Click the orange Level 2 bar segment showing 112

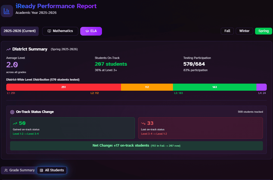click(147, 87)
